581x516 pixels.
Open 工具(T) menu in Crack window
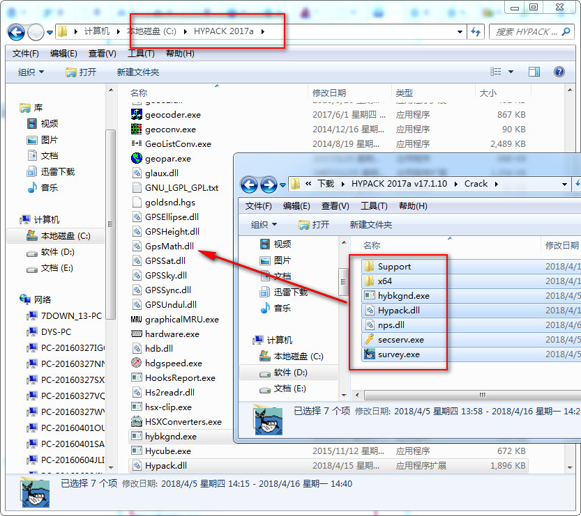(374, 206)
